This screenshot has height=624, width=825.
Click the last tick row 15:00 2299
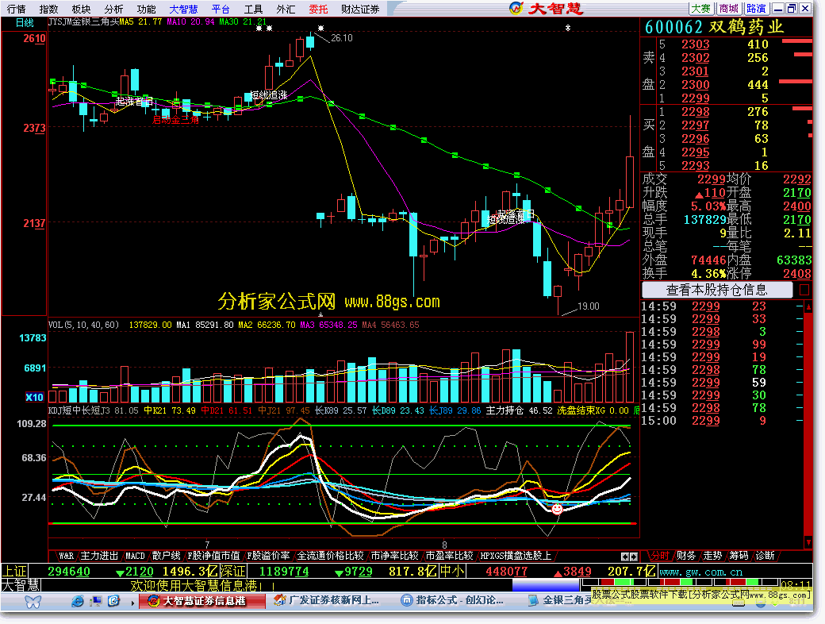click(x=721, y=421)
